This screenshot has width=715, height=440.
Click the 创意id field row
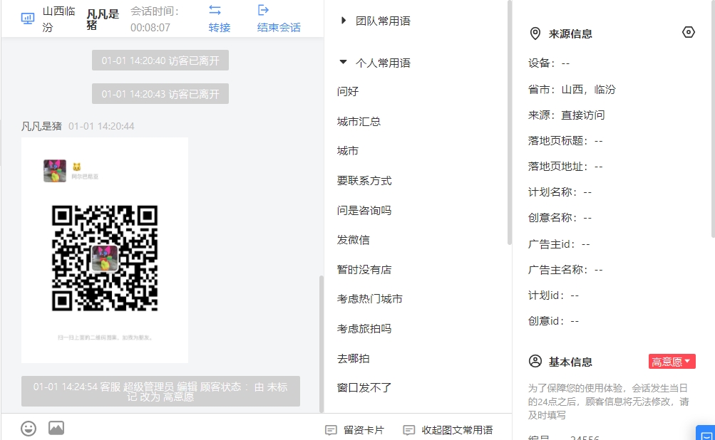[x=554, y=321]
